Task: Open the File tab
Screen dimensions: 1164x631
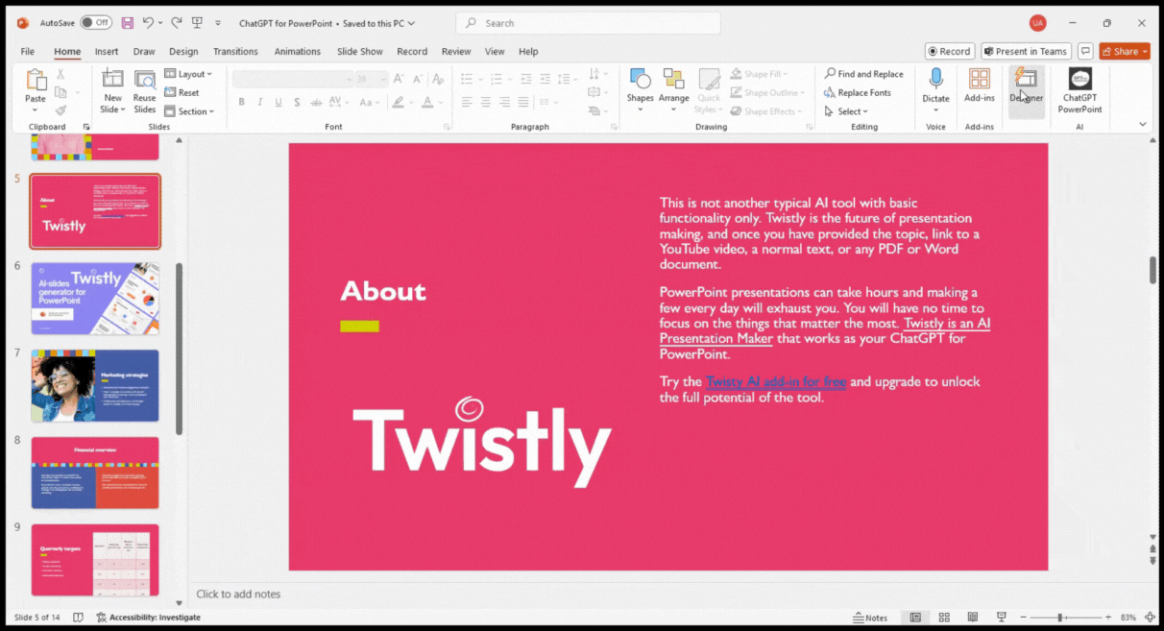Action: coord(28,52)
